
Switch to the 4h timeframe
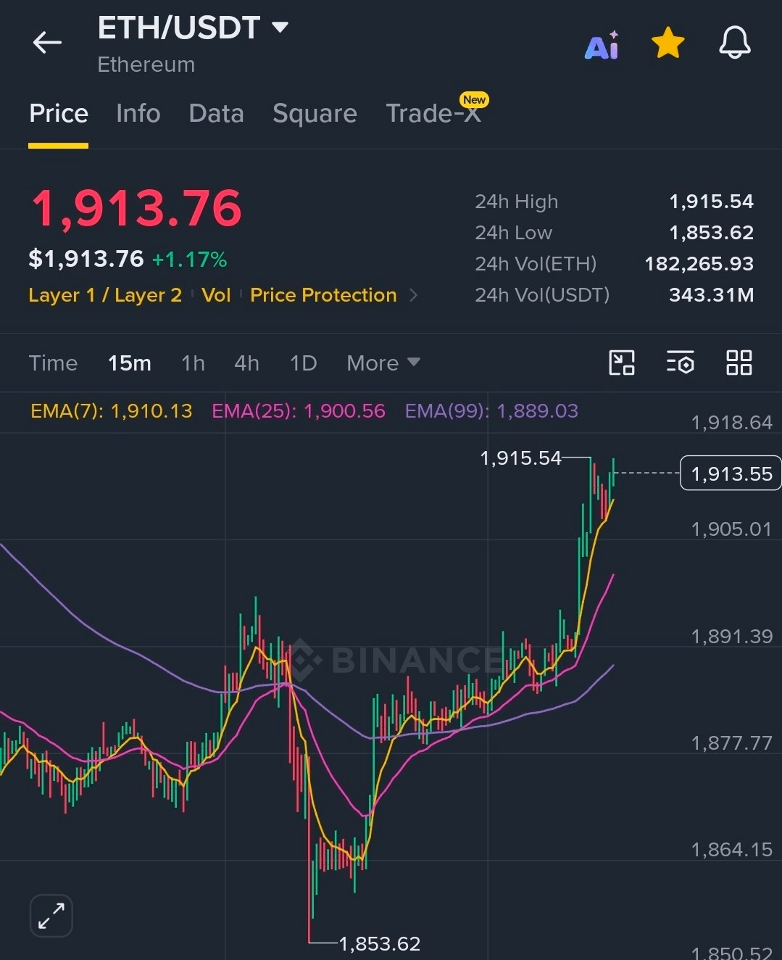tap(246, 363)
